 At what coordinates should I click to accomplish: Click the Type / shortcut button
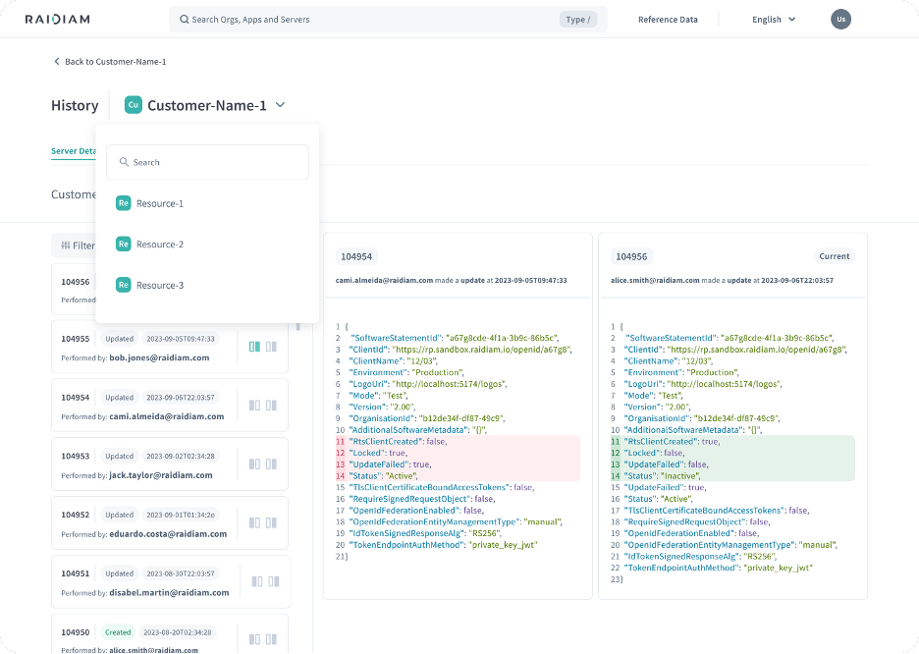[x=578, y=20]
